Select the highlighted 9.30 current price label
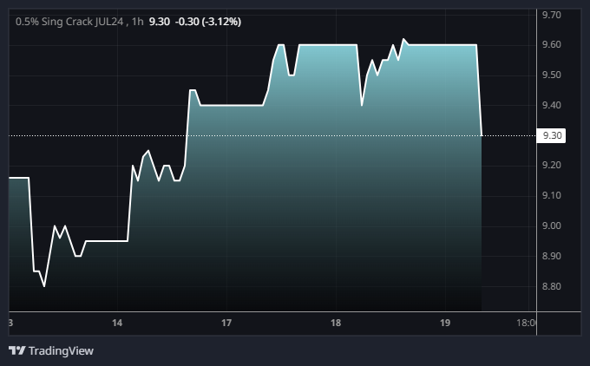This screenshot has width=590, height=366. tap(552, 135)
